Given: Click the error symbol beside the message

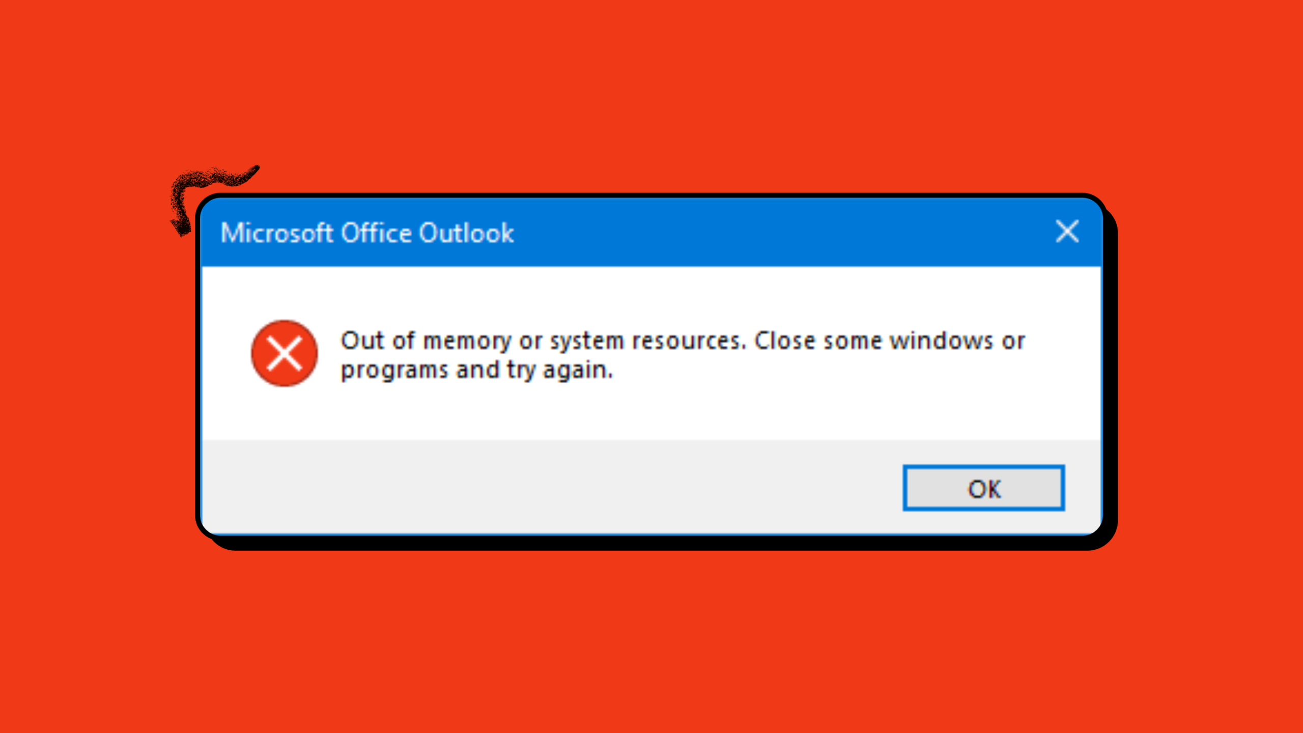Looking at the screenshot, I should click(283, 354).
